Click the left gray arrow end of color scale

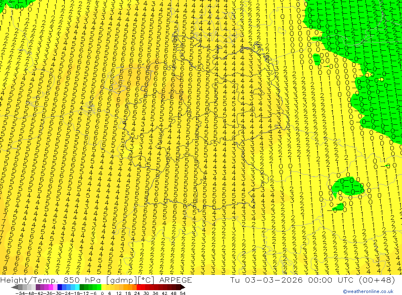pyautogui.click(x=14, y=287)
